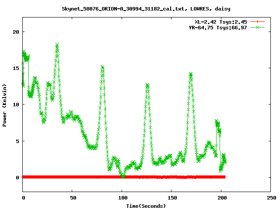Click the green peak near 80 seconds
Screen dimensions: 280x210
click(102, 67)
